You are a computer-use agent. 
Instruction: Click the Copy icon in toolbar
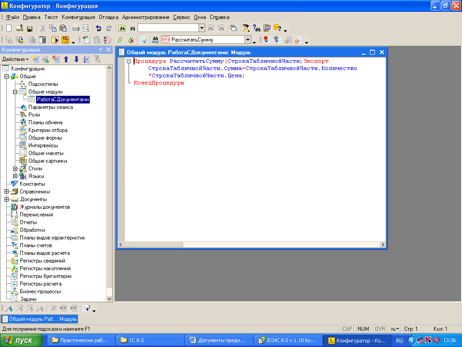tap(53, 28)
